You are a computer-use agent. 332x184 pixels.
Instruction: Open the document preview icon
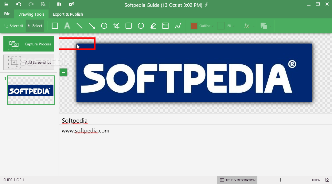[43, 4]
